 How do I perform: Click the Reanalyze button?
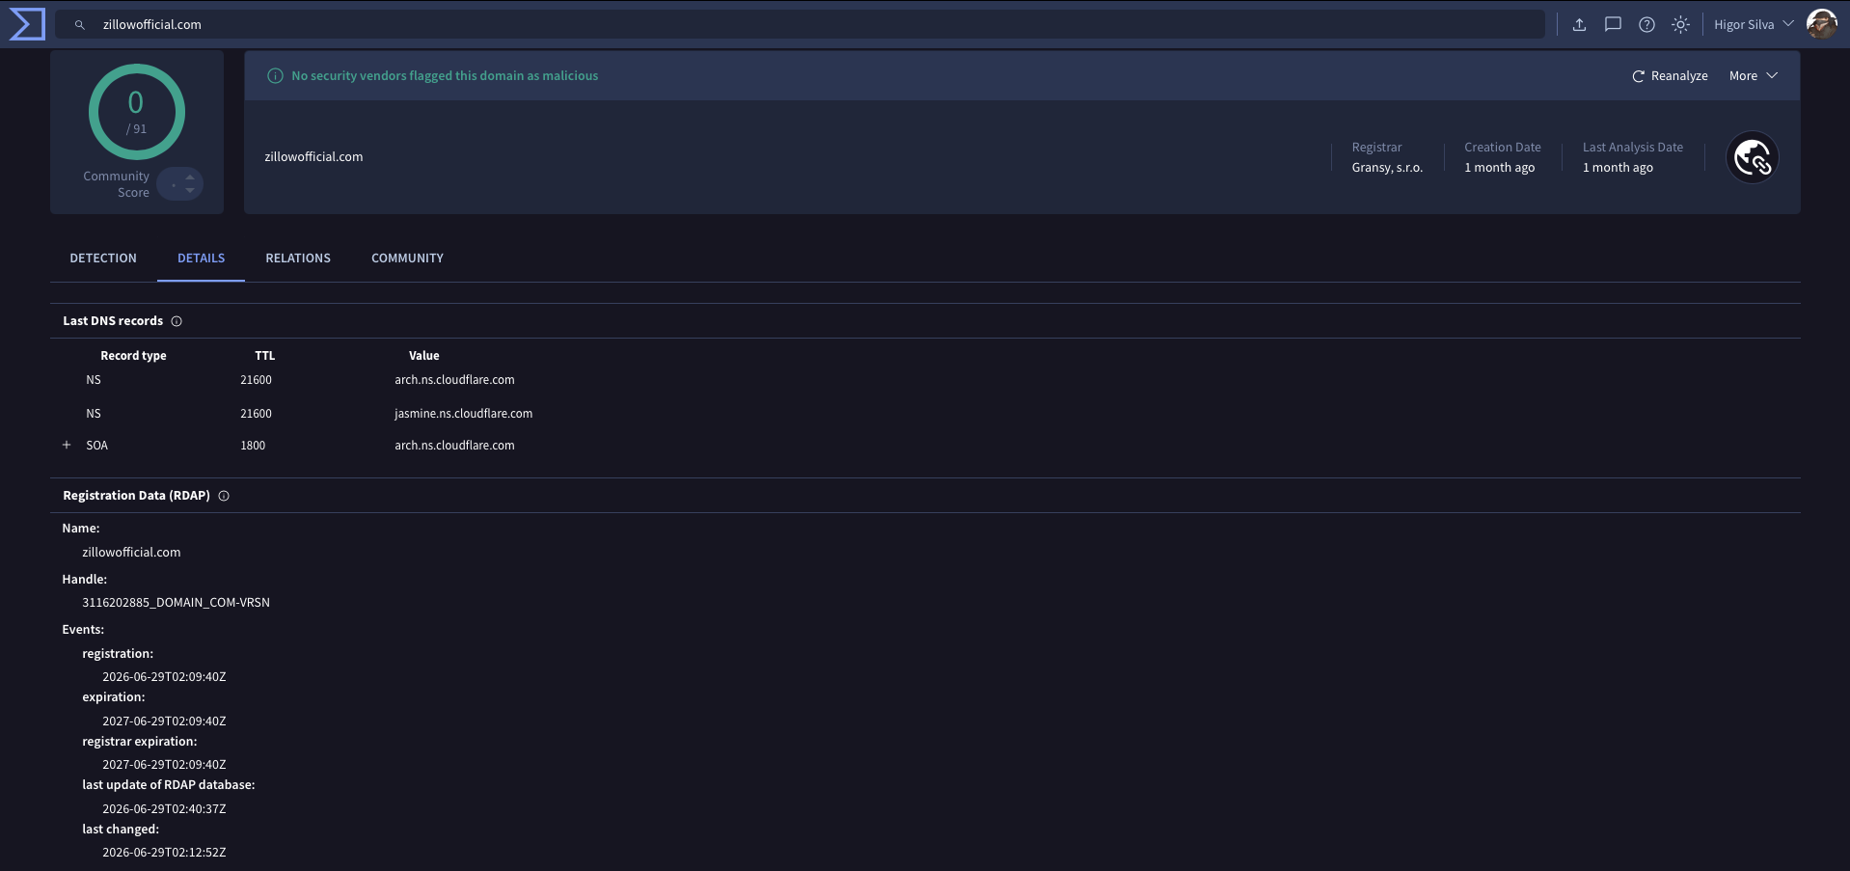[1670, 75]
